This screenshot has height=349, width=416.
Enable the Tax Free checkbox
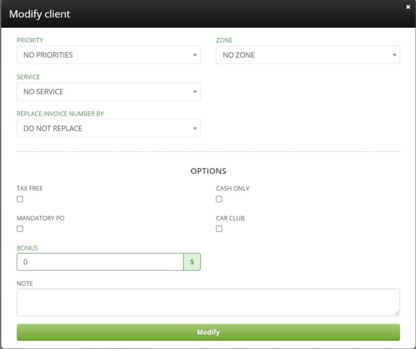[20, 199]
